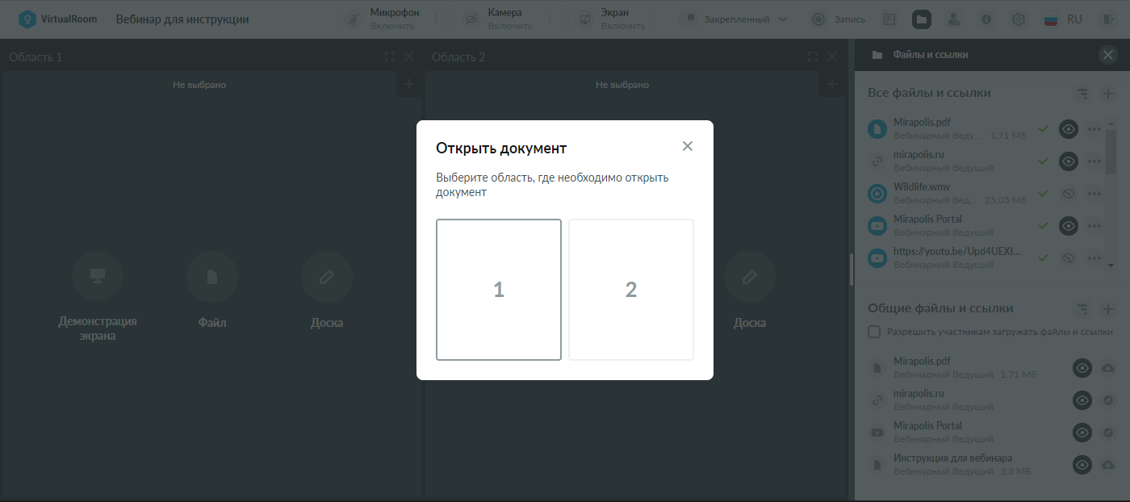
Task: Toggle visibility of Mirapolis.pdf in all files
Action: [x=1069, y=129]
